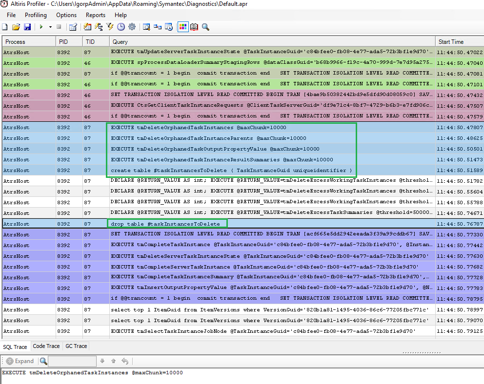Image resolution: width=484 pixels, height=384 pixels.
Task: Select the tmDeleteOrphanedTaskInstanceResultSummaries query row
Action: (243, 159)
